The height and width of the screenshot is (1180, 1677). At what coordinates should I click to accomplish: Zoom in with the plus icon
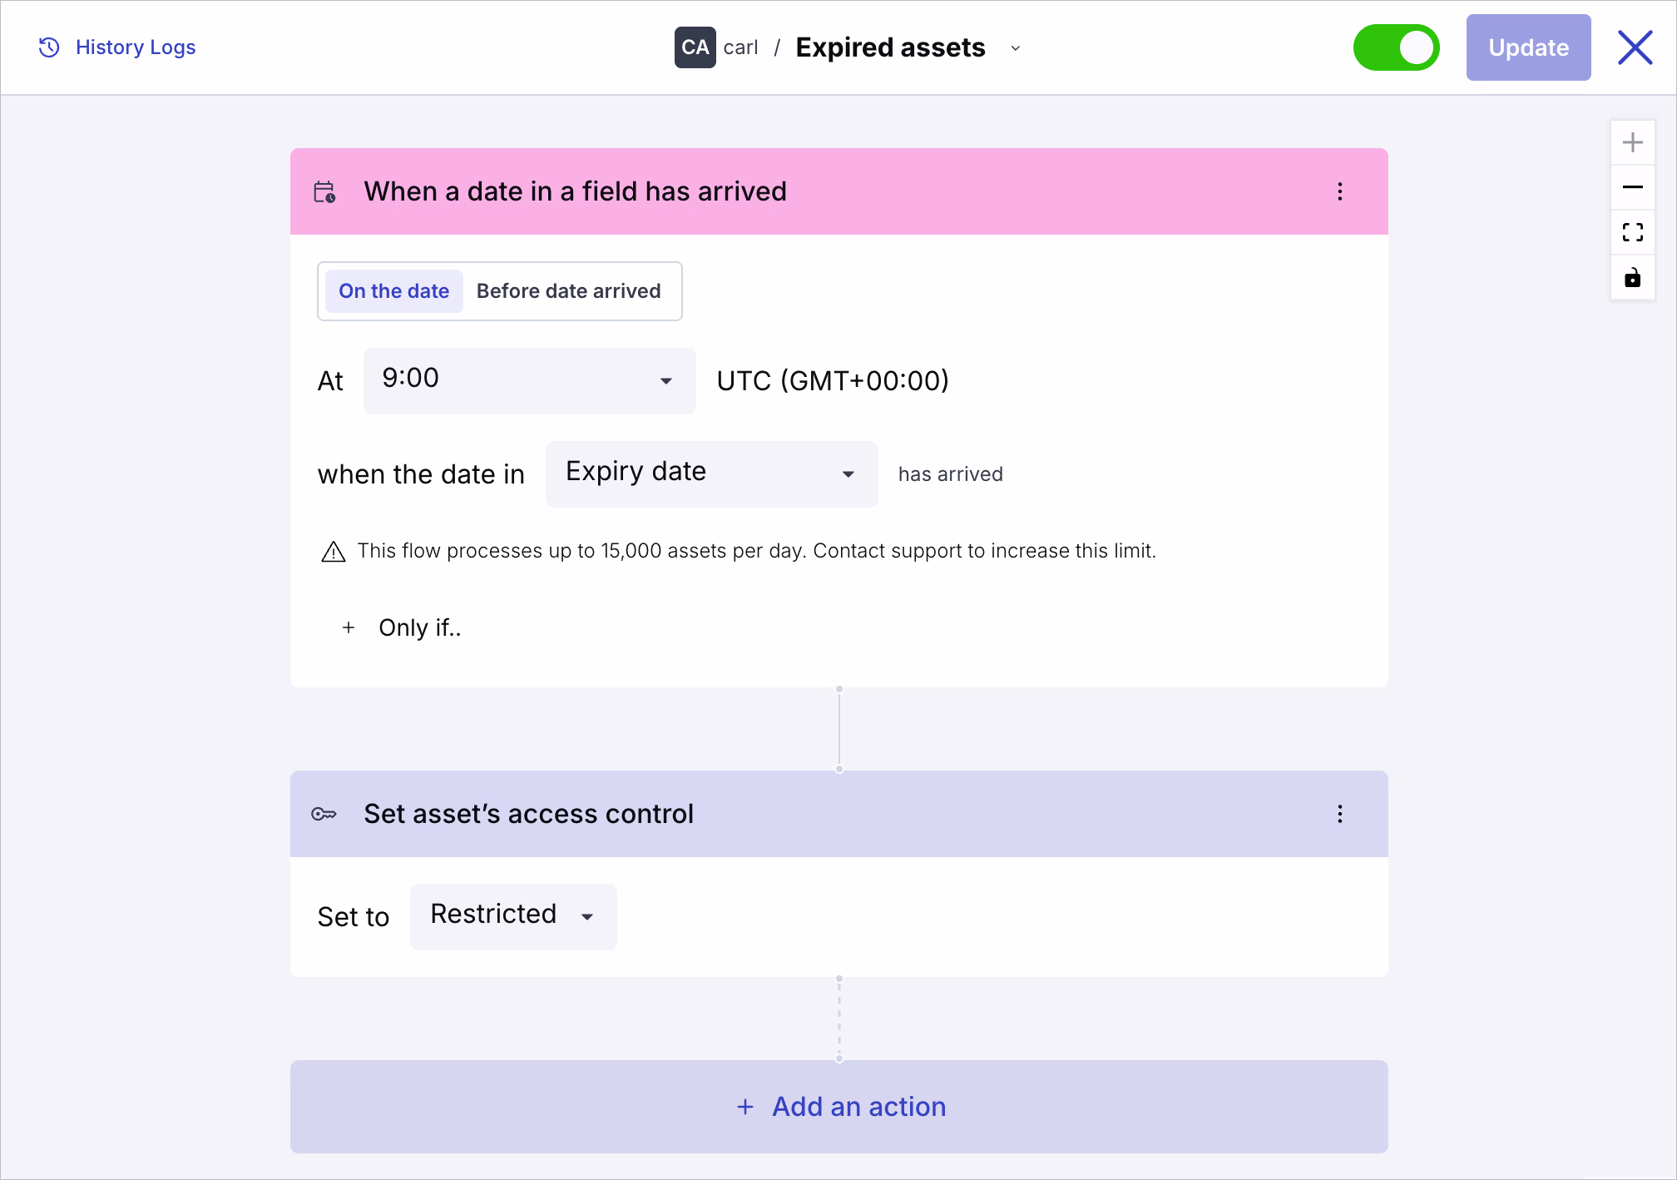pos(1632,142)
